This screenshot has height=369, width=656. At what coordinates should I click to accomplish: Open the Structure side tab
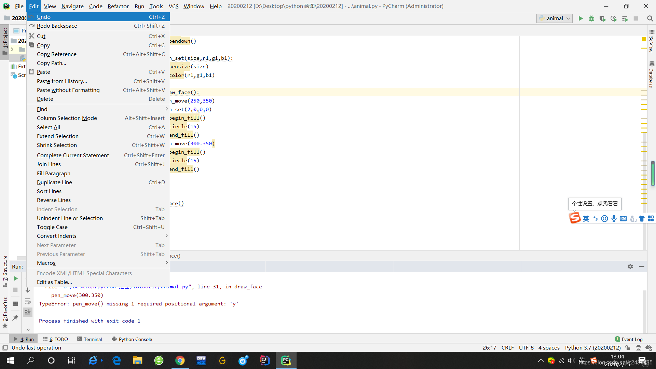coord(5,271)
